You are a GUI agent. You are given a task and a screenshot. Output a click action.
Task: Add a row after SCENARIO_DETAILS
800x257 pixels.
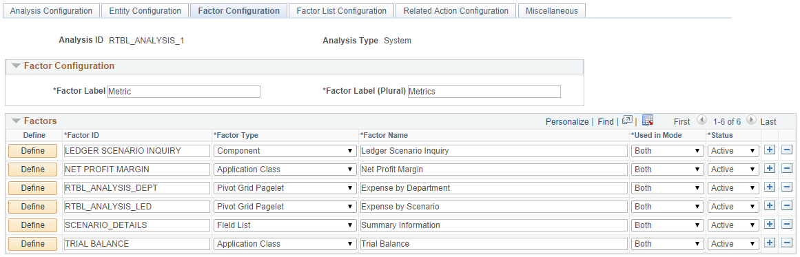pos(770,225)
